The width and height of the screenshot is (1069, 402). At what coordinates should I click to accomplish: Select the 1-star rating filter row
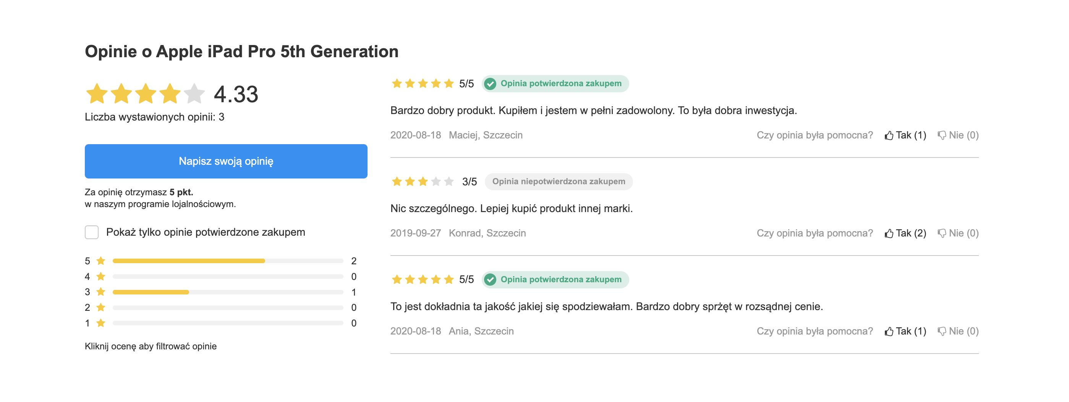click(220, 323)
